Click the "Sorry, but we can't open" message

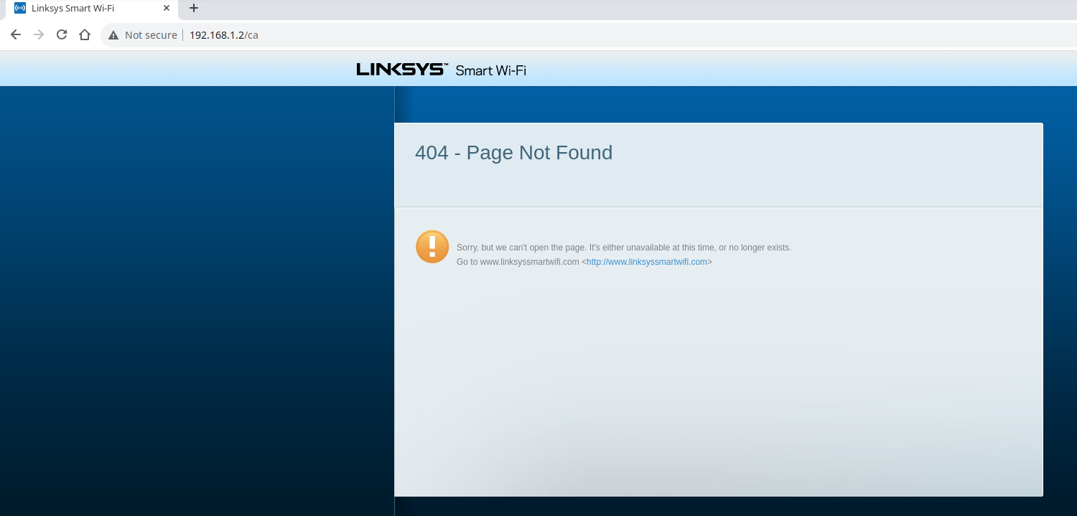tap(623, 248)
